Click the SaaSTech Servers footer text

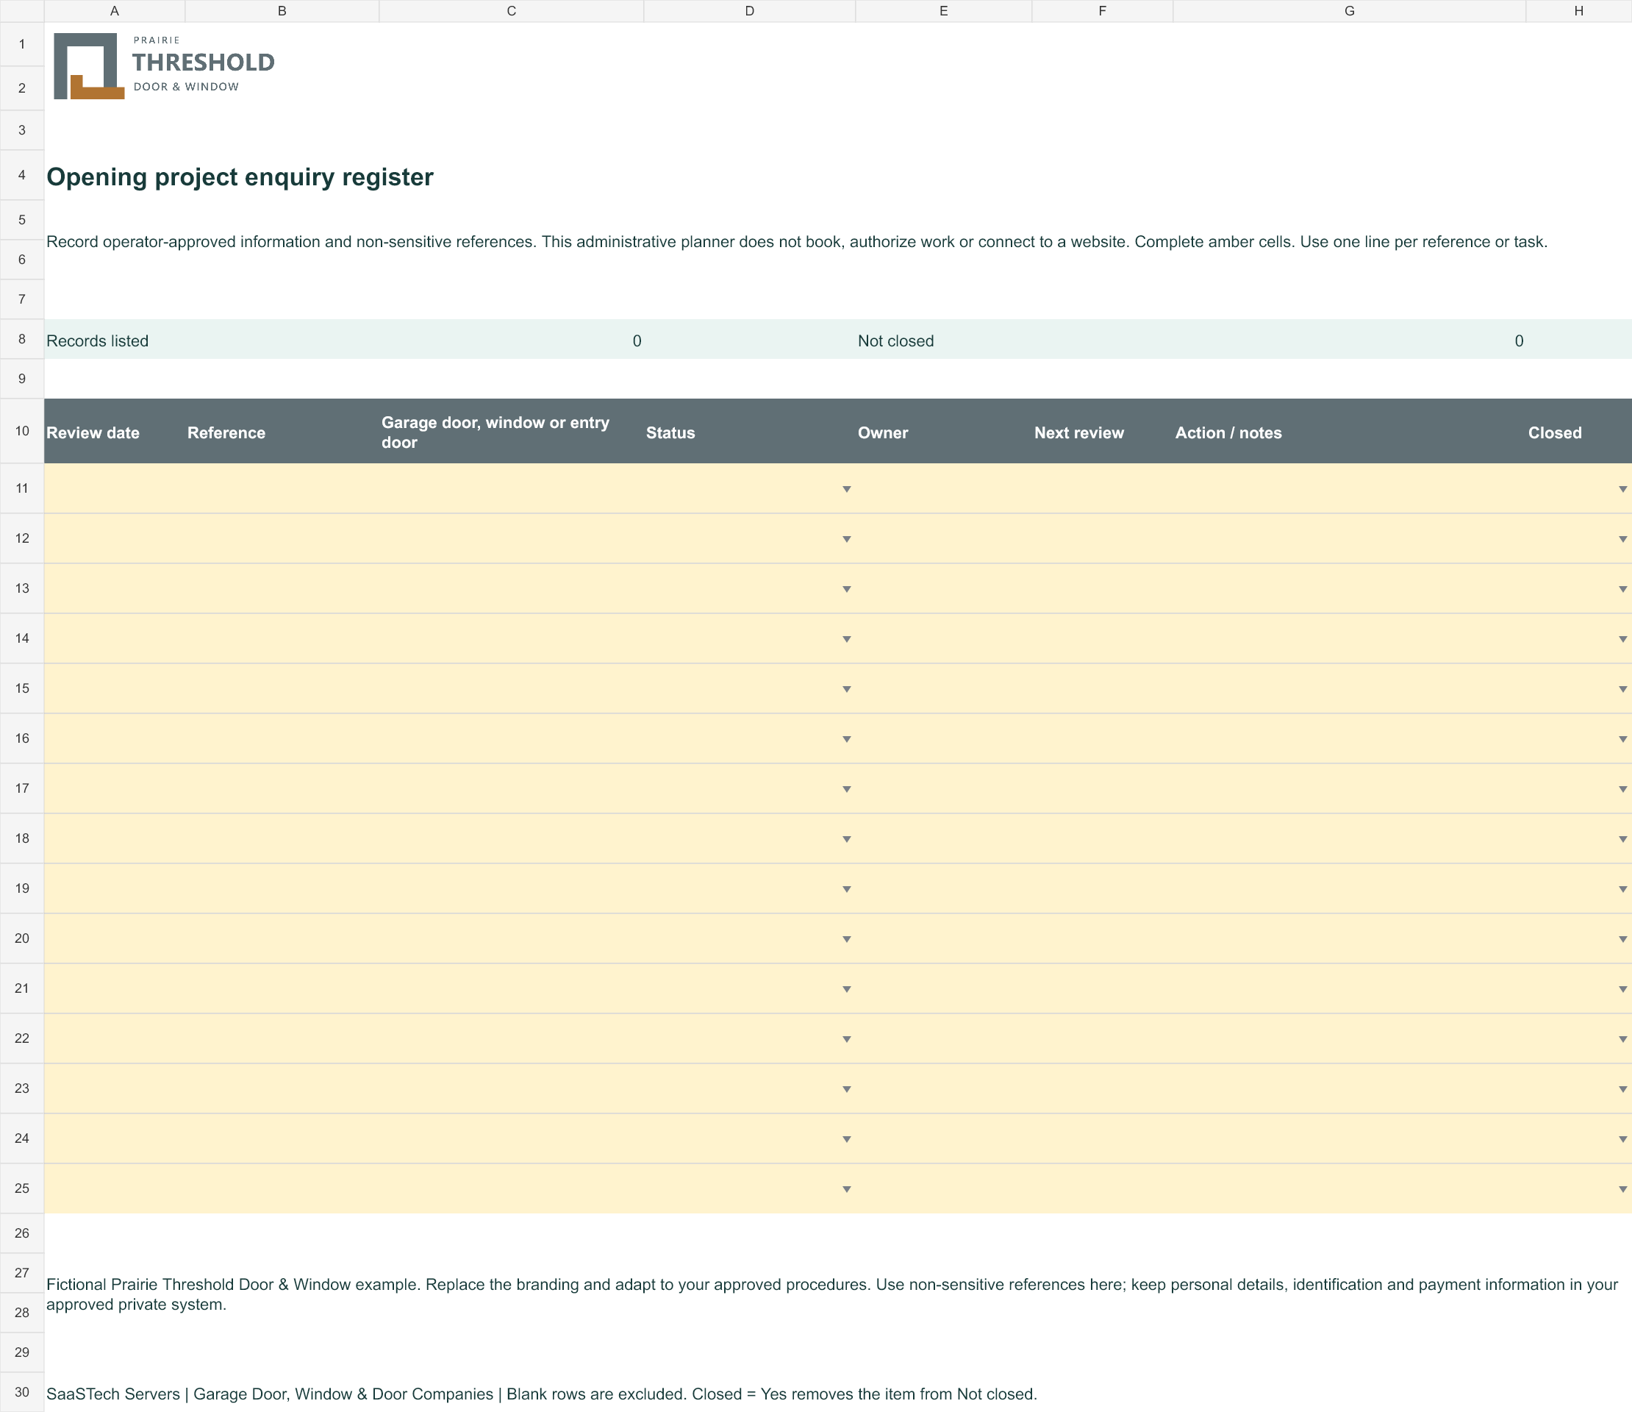click(x=542, y=1394)
